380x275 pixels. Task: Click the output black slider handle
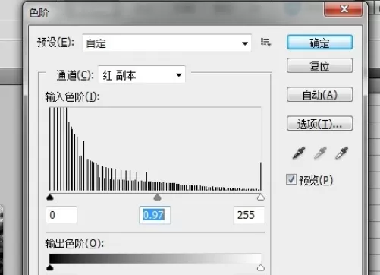point(50,267)
